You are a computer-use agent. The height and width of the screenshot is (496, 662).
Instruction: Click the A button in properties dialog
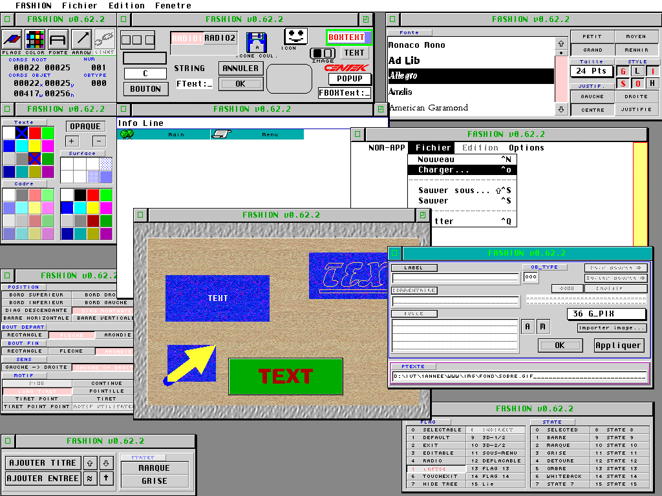[x=528, y=326]
